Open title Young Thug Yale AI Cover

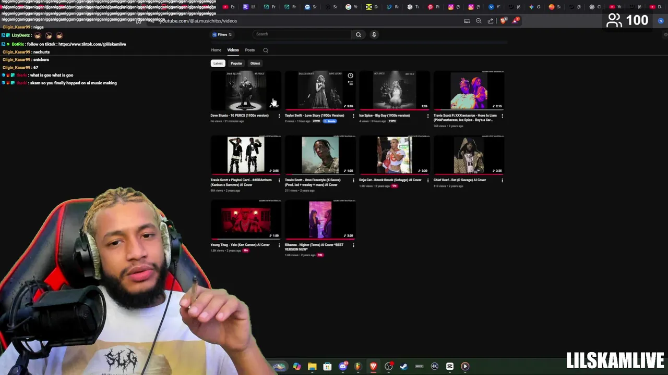[240, 245]
